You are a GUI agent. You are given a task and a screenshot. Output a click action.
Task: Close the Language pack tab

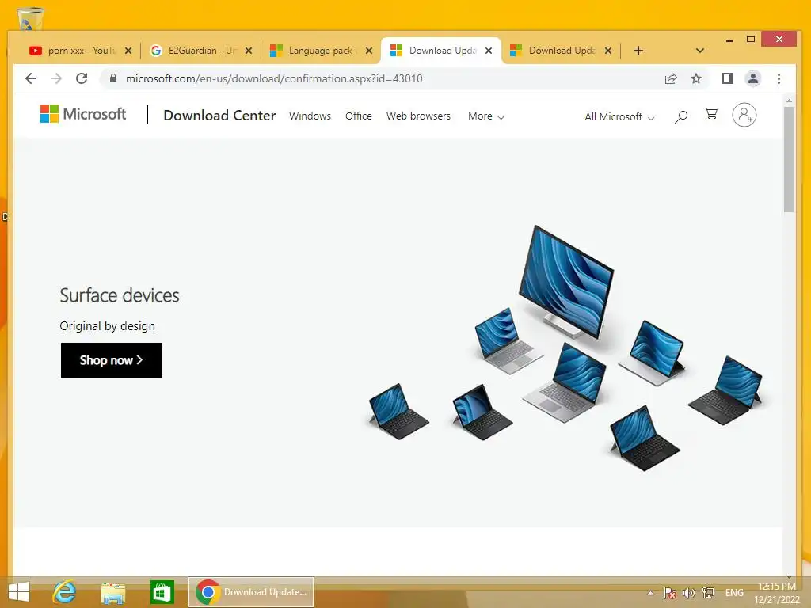[x=369, y=51]
